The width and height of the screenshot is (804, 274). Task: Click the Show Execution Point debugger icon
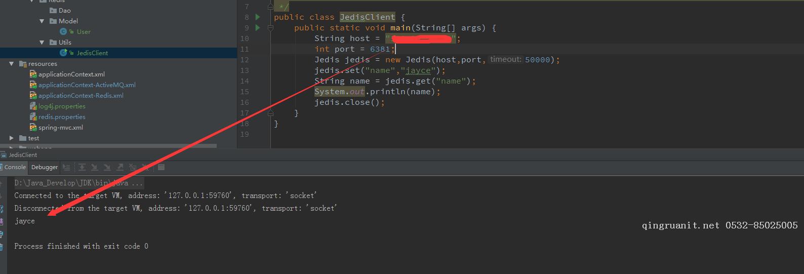66,167
